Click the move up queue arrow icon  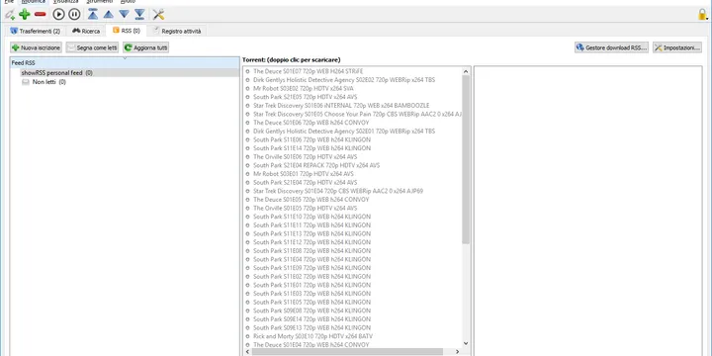tap(109, 15)
